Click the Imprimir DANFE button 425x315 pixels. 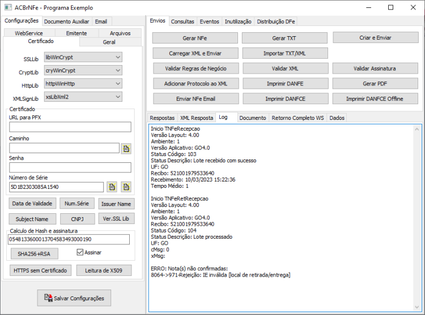click(x=285, y=84)
